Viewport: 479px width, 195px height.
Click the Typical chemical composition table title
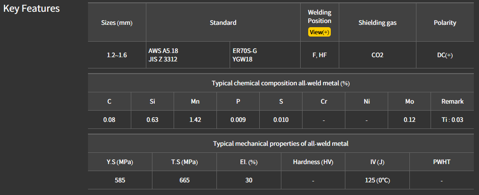point(281,83)
